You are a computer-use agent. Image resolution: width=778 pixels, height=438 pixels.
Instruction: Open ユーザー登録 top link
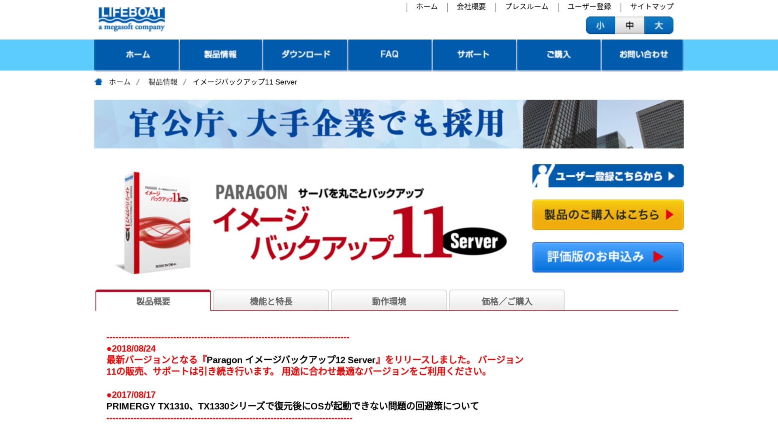coord(589,7)
